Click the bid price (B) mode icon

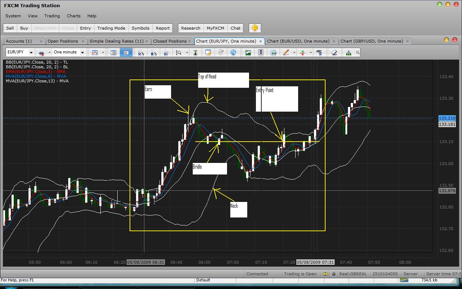(x=114, y=53)
